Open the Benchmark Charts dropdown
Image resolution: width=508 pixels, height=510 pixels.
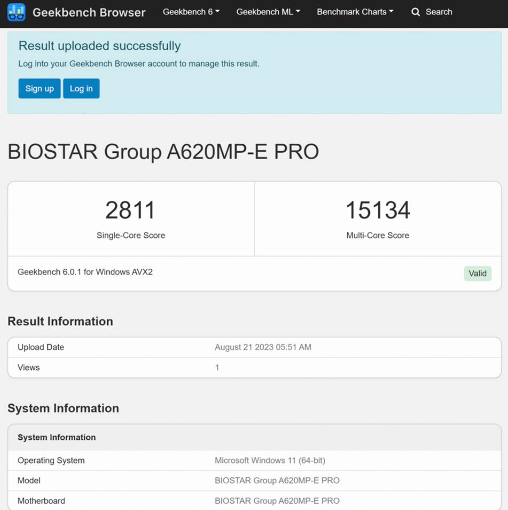pos(355,12)
